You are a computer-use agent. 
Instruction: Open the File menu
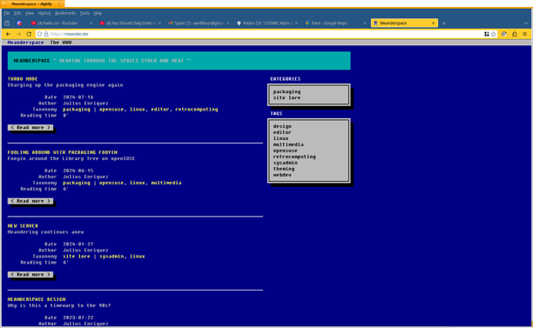6,13
